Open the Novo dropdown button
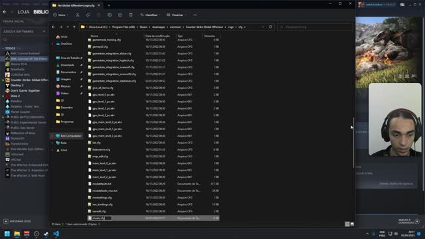Image resolution: width=425 pixels, height=239 pixels. tap(60, 15)
